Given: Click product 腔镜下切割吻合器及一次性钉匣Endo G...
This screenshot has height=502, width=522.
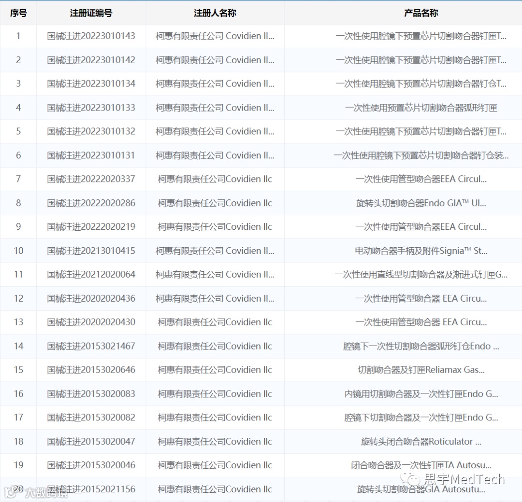Looking at the screenshot, I should tap(421, 417).
